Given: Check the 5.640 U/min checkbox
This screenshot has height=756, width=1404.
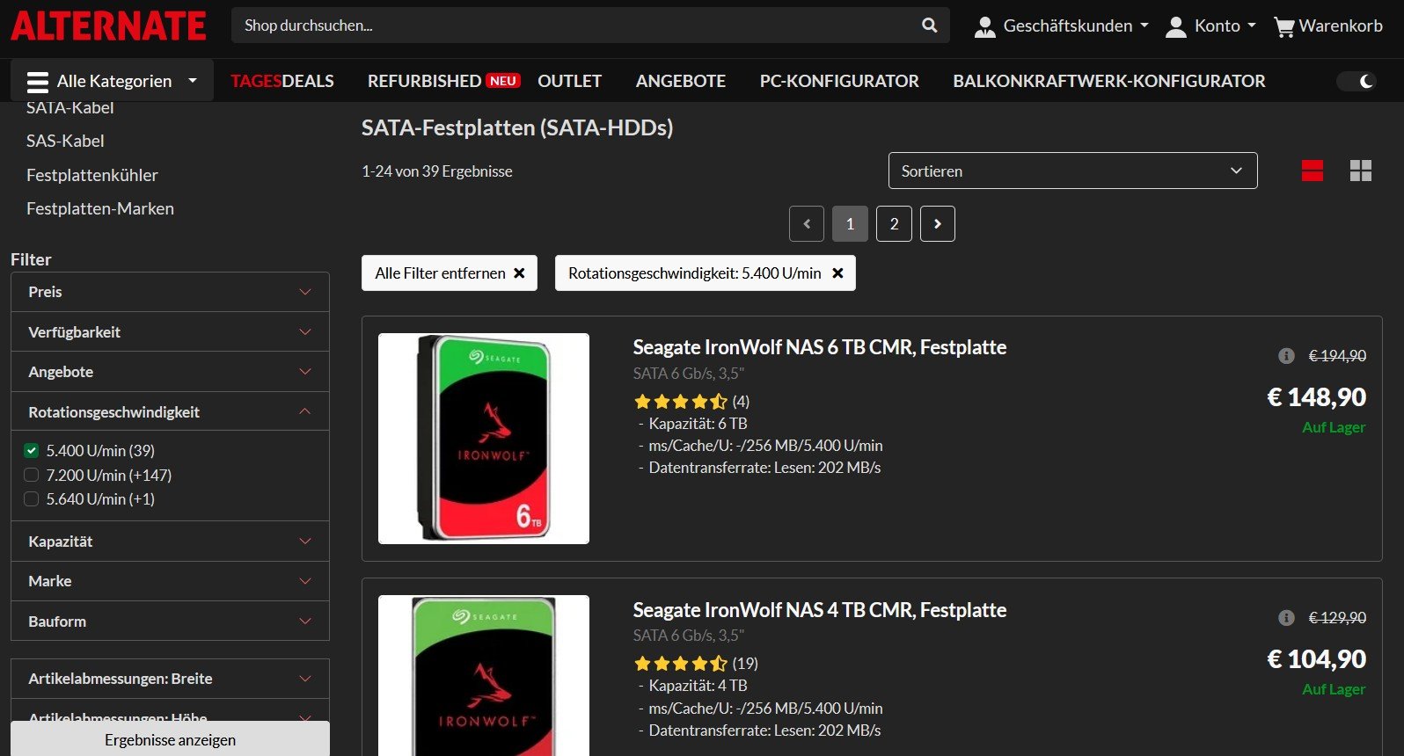Looking at the screenshot, I should tap(32, 499).
